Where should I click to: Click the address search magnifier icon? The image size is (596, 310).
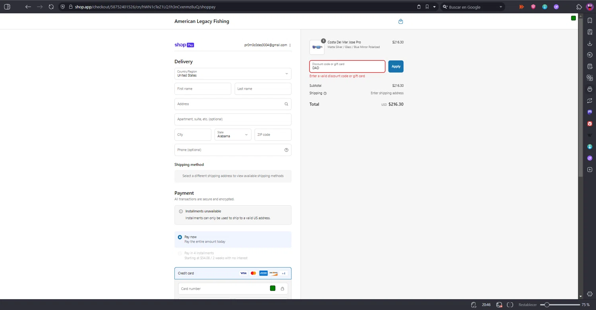coord(286,104)
